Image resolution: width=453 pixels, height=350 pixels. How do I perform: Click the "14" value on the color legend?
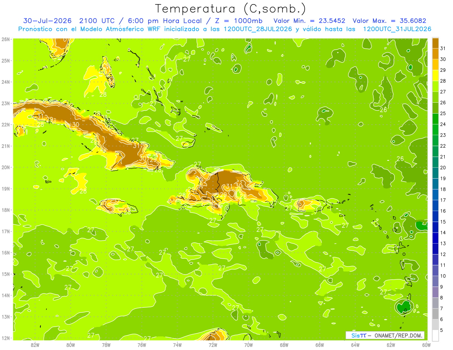pos(443,233)
